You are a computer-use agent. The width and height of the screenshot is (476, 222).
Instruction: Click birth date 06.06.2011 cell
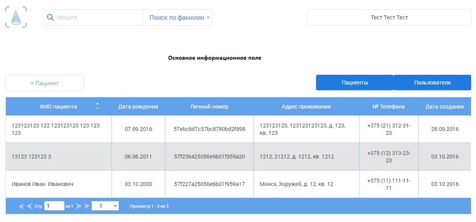pyautogui.click(x=138, y=157)
